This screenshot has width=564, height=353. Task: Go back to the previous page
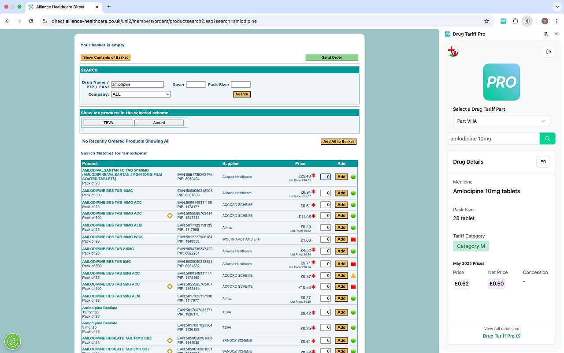click(x=7, y=21)
